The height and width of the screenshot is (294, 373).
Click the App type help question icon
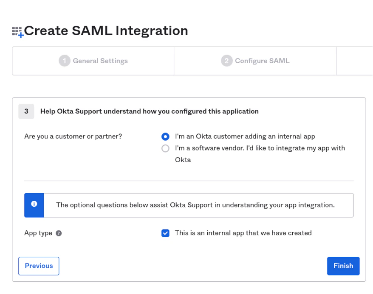(59, 233)
